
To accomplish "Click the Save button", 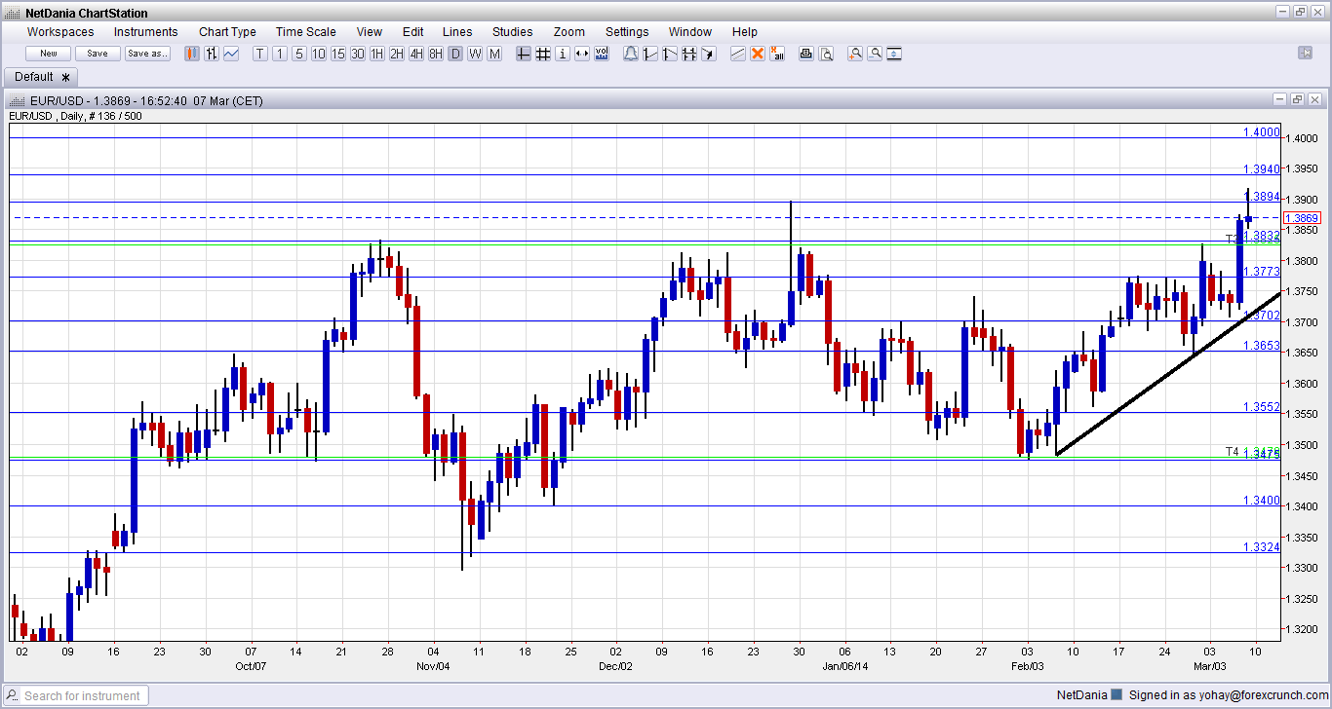I will coord(98,54).
